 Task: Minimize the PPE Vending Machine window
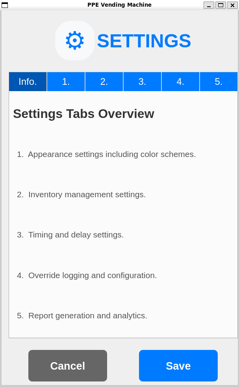[209, 5]
